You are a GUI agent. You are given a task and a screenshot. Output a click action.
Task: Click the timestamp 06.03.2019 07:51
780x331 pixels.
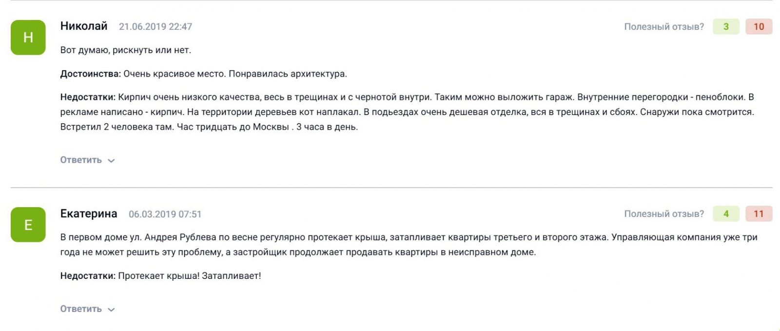[x=165, y=214]
